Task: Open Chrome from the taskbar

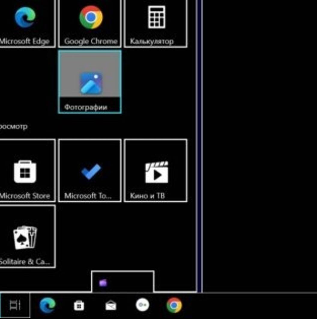Action: click(174, 305)
